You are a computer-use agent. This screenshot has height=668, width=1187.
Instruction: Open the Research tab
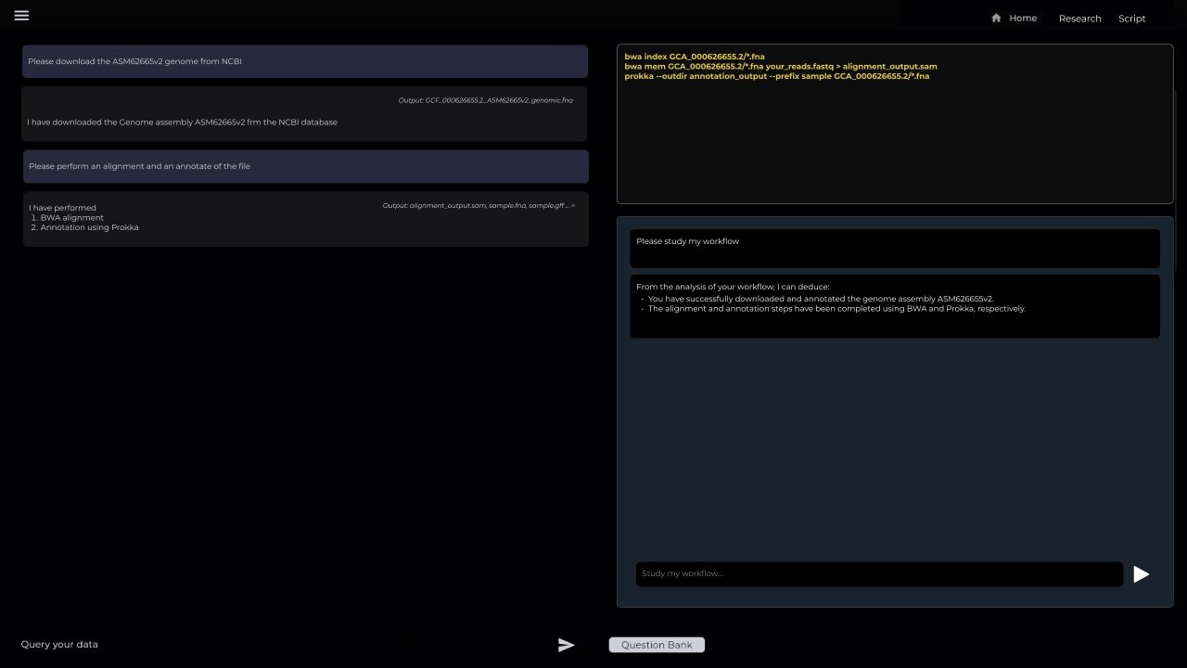pos(1079,19)
